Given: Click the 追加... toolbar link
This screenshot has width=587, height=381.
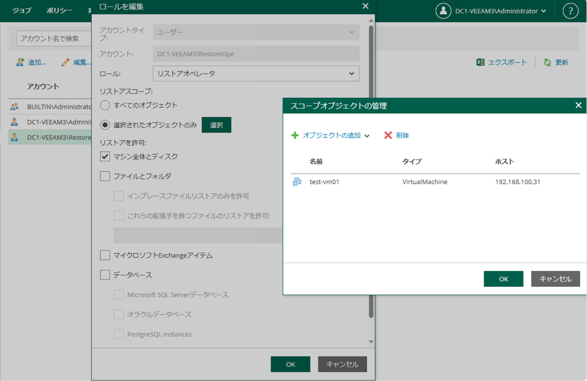Looking at the screenshot, I should [x=37, y=62].
